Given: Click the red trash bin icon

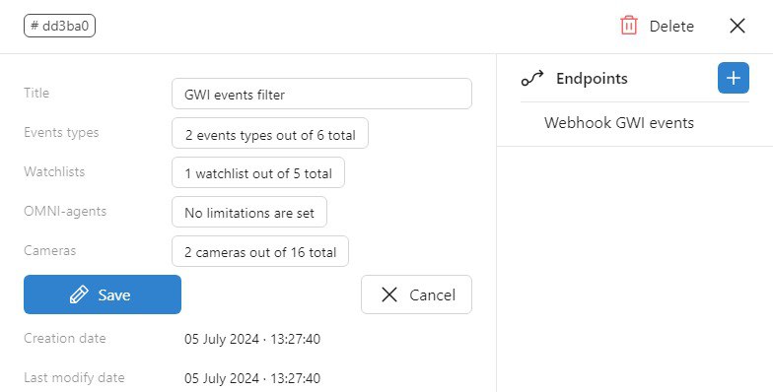Looking at the screenshot, I should (629, 26).
